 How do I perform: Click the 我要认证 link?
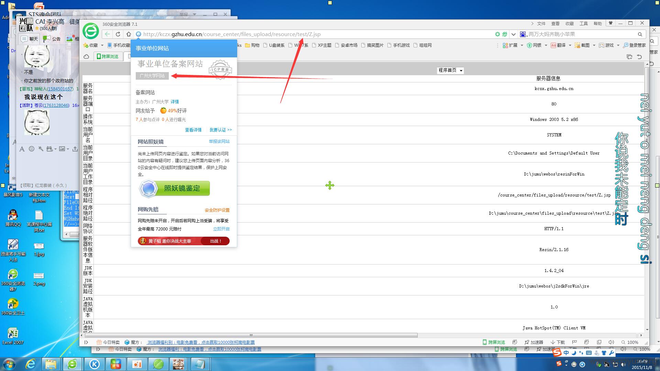(221, 130)
